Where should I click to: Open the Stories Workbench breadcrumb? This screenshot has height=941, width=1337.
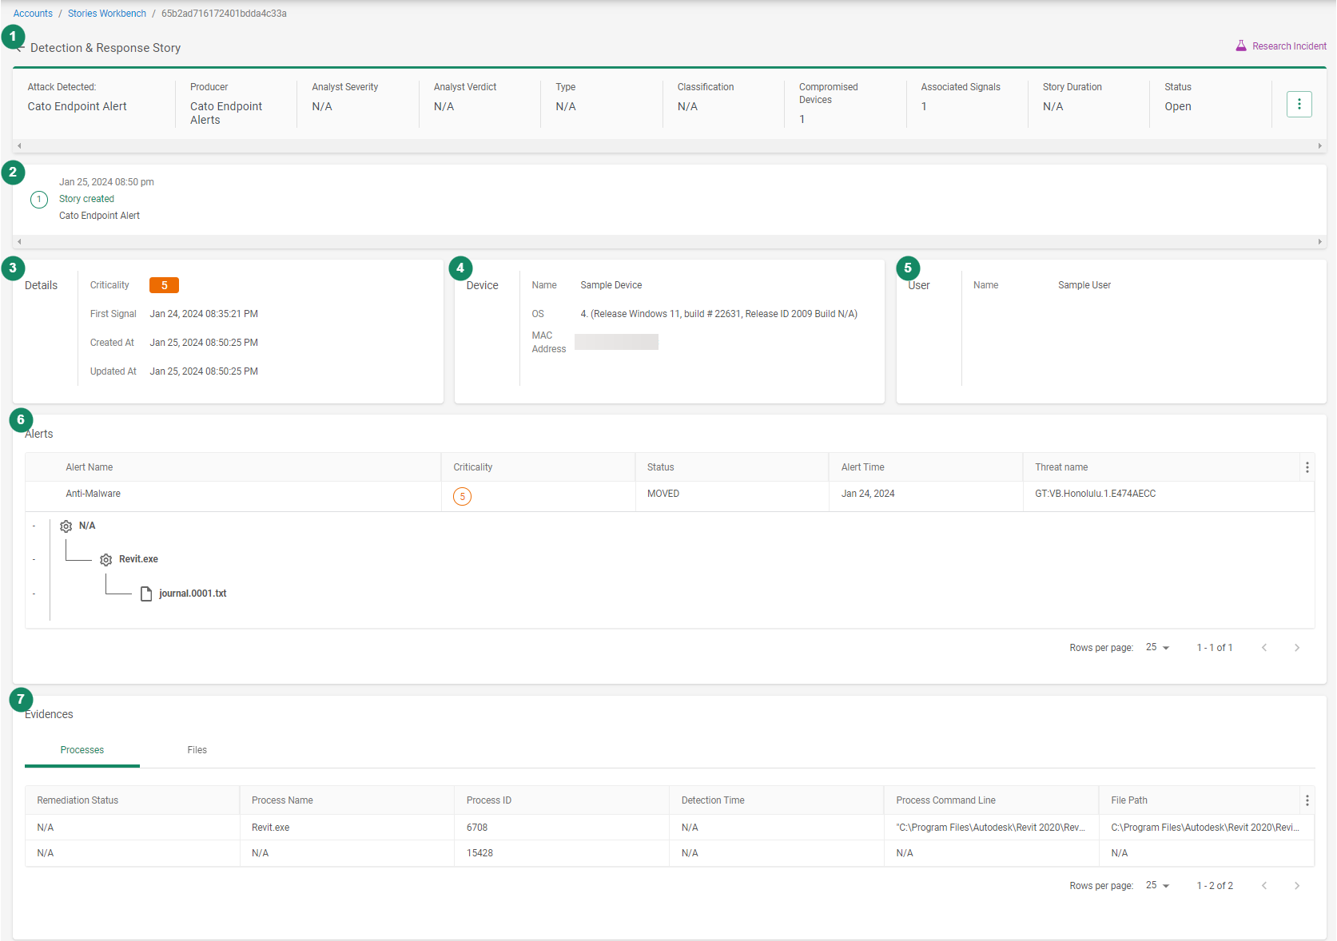click(107, 14)
